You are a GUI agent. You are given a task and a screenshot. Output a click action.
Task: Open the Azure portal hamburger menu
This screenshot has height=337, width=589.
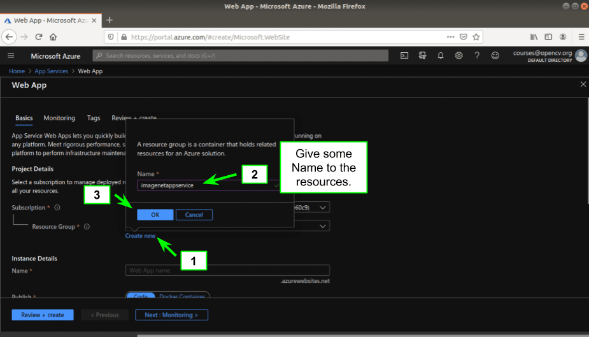pyautogui.click(x=11, y=55)
